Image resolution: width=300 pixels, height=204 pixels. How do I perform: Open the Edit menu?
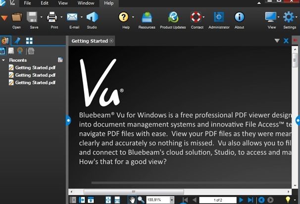pyautogui.click(x=45, y=3)
